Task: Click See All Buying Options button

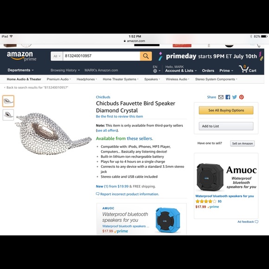Action: [226, 110]
